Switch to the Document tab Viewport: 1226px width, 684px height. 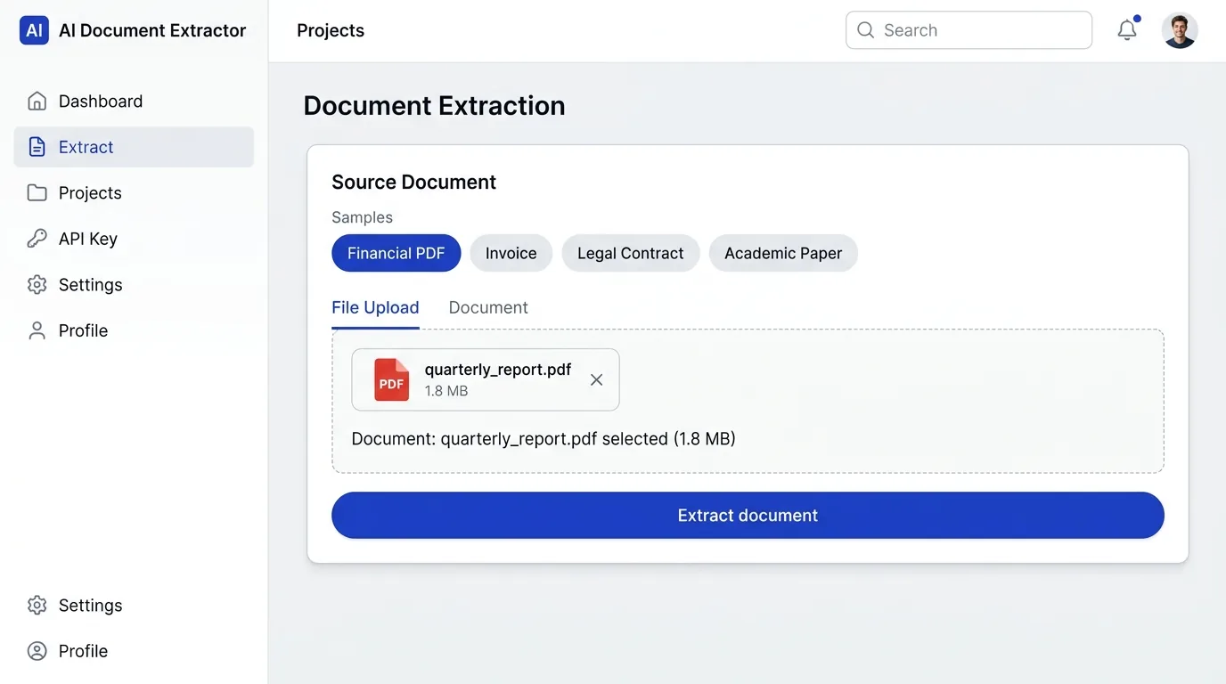click(x=488, y=308)
